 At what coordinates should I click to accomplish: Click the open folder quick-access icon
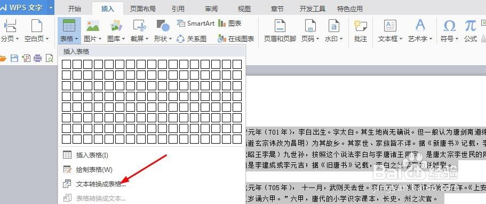(x=3, y=58)
